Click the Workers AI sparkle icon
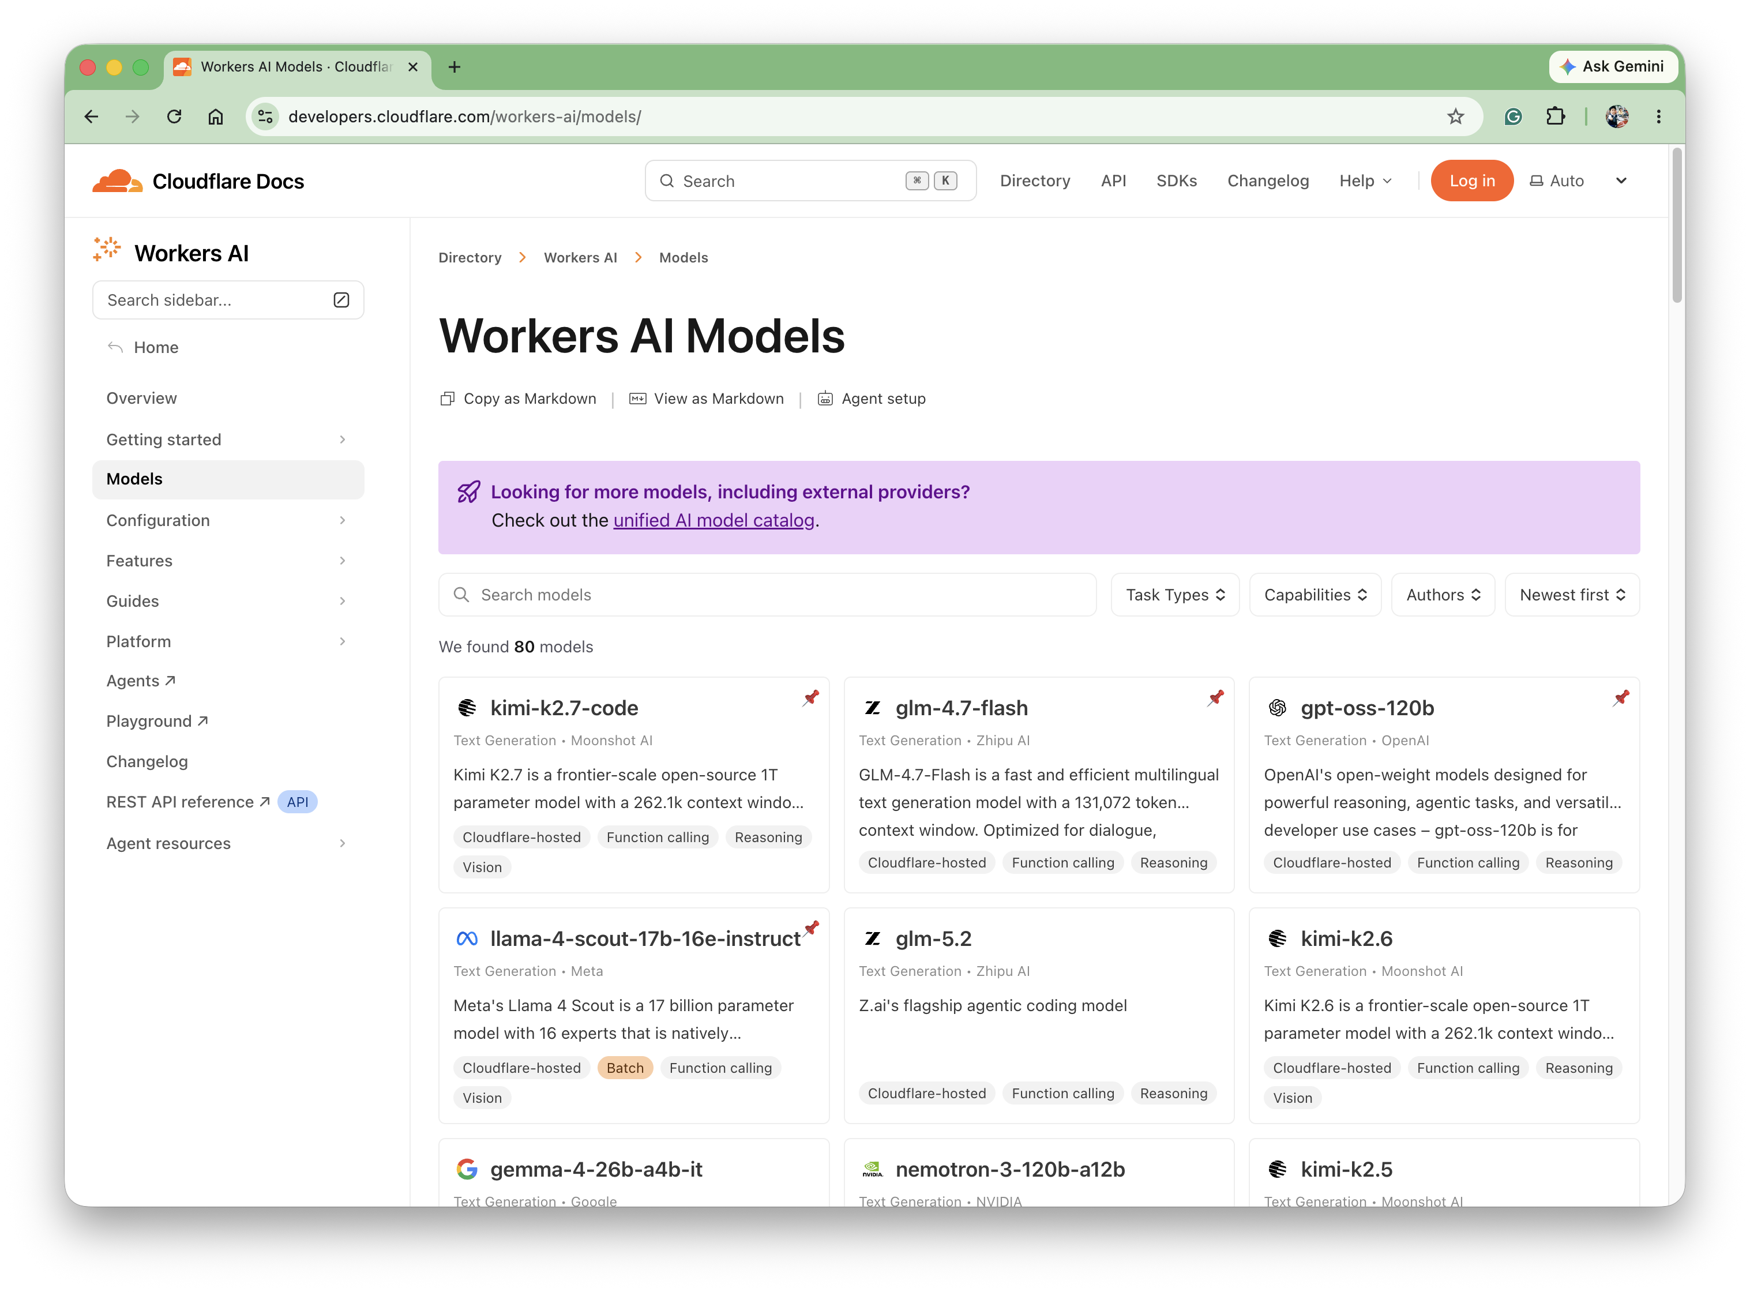The height and width of the screenshot is (1292, 1750). coord(107,250)
